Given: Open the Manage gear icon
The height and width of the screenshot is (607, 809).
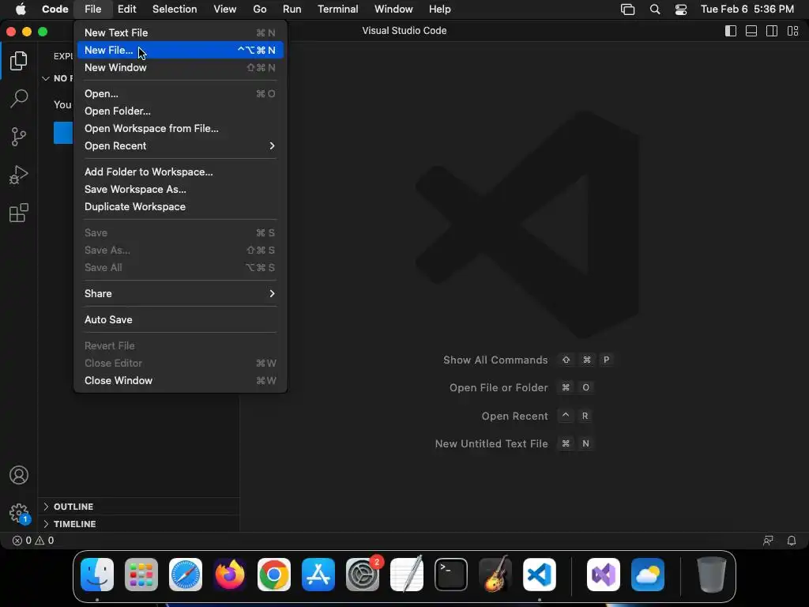Looking at the screenshot, I should coord(19,513).
